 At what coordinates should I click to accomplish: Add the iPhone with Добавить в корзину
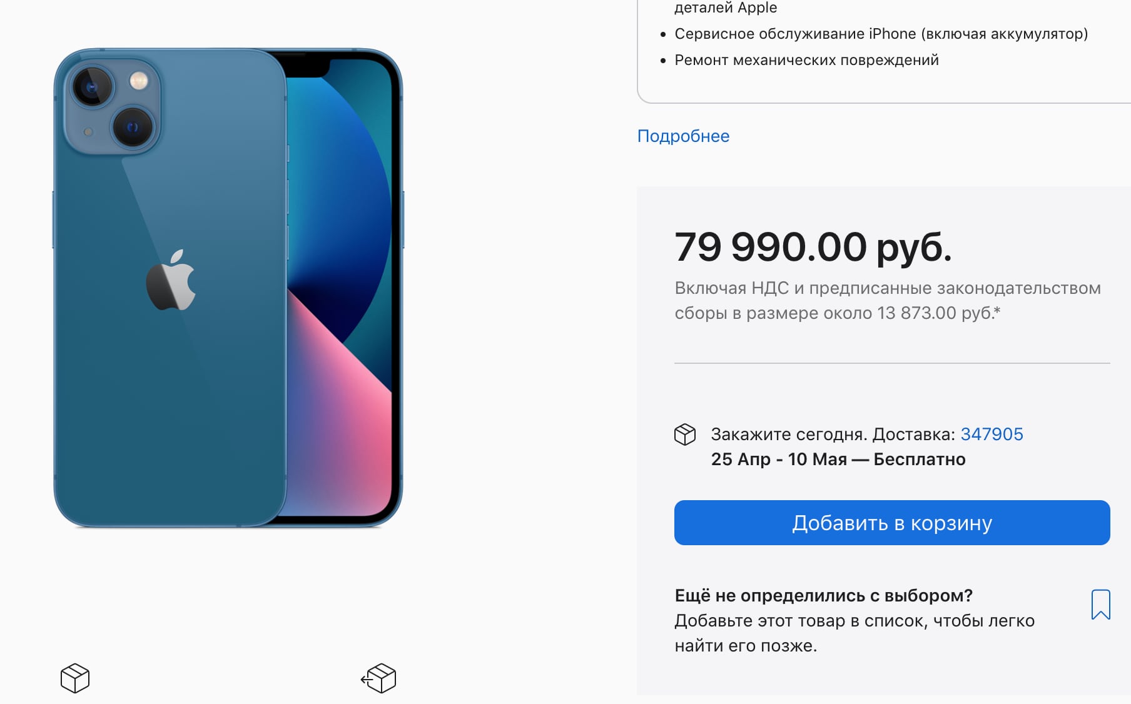(x=892, y=523)
